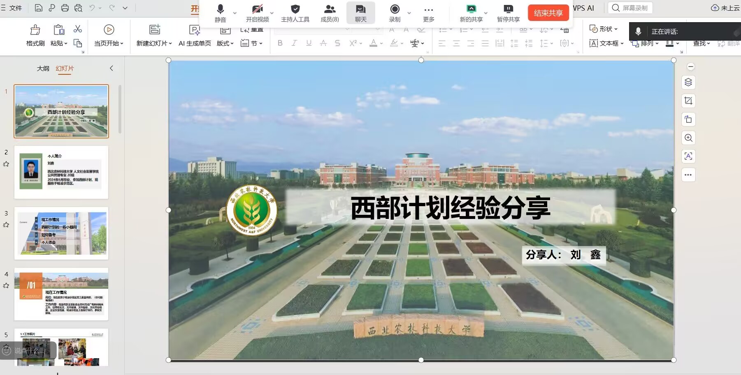Click the 屏幕录制 search field

pyautogui.click(x=630, y=8)
